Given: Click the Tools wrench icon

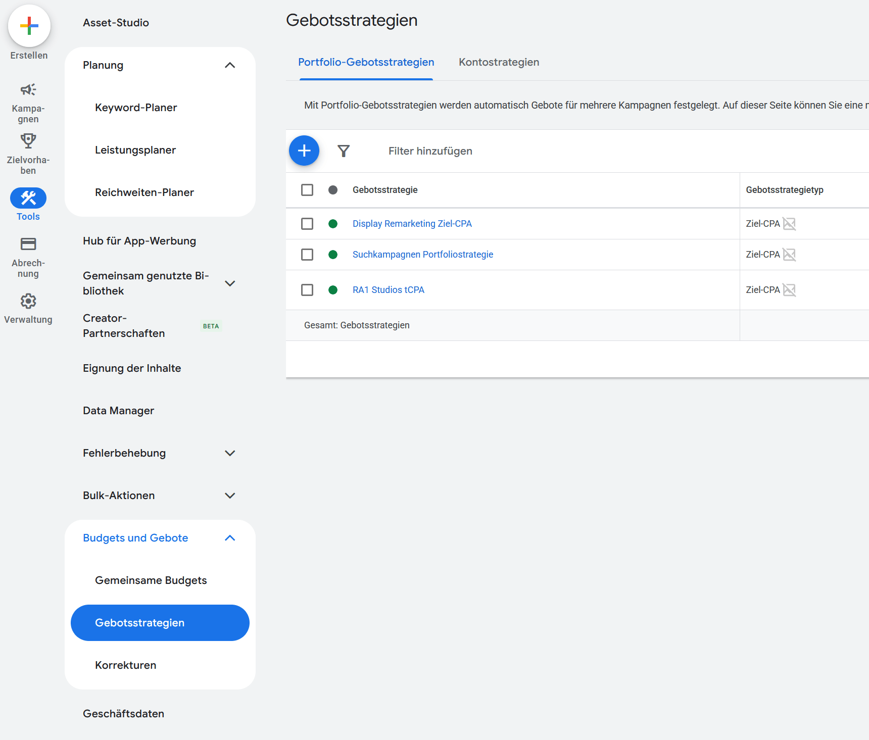Looking at the screenshot, I should click(28, 198).
